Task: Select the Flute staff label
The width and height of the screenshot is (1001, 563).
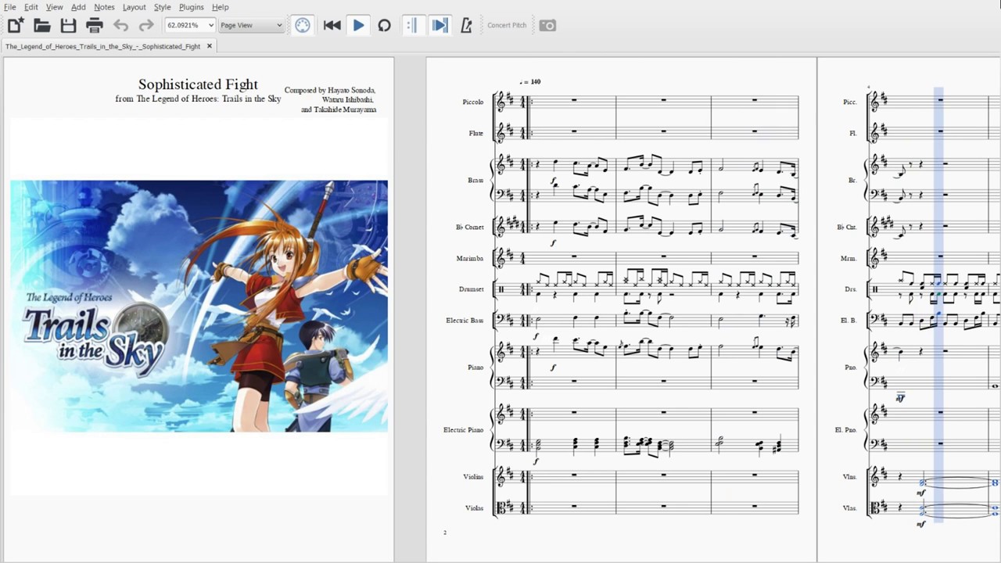Action: [475, 133]
